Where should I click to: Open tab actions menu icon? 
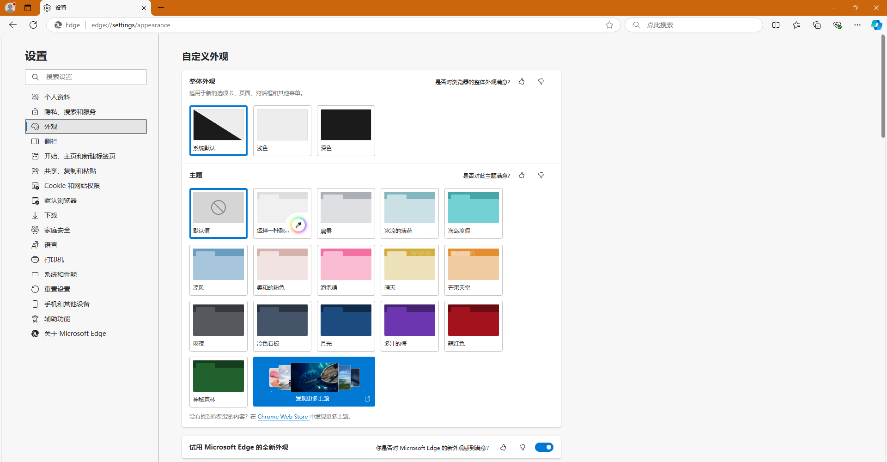click(28, 8)
